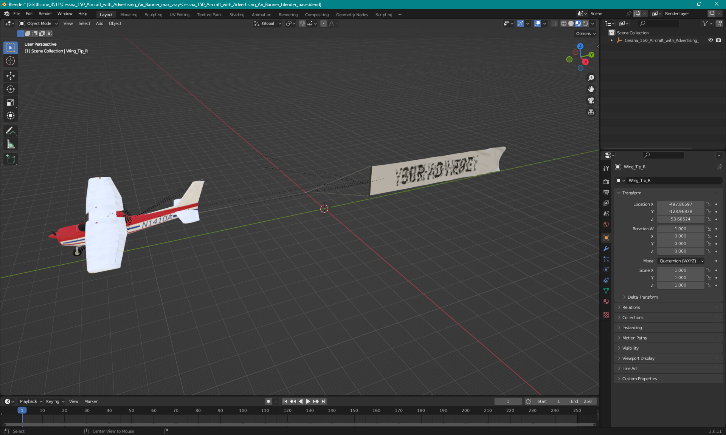Toggle snapping magnet
Screen dimensions: 726x435
tap(302, 23)
